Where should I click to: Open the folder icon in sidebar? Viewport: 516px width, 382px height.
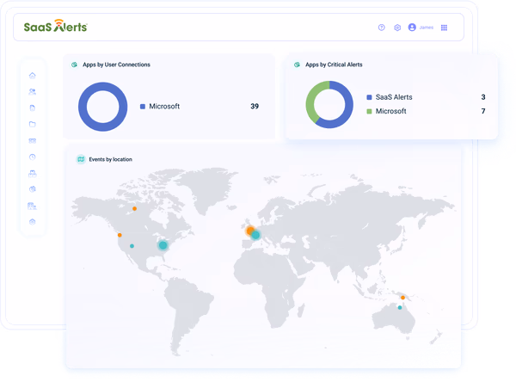coord(33,124)
